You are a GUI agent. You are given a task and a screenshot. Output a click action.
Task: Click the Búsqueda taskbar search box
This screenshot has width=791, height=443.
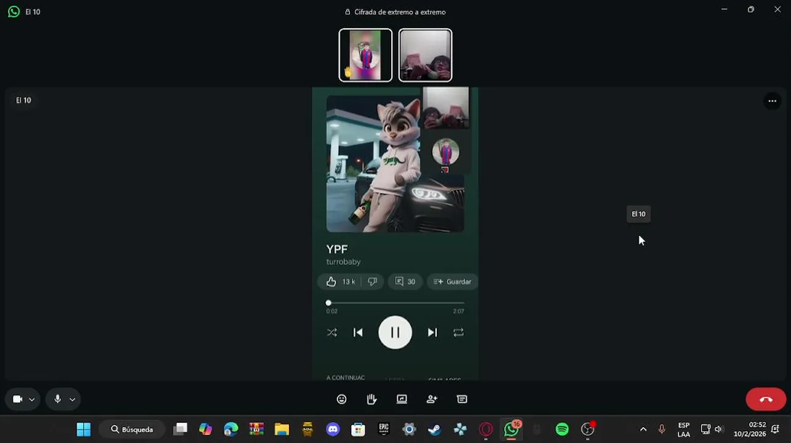tap(132, 429)
